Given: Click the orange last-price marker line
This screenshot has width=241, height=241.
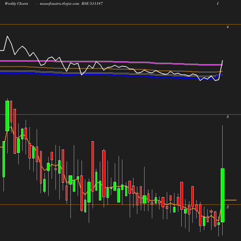Looking at the screenshot, I should tap(230, 200).
